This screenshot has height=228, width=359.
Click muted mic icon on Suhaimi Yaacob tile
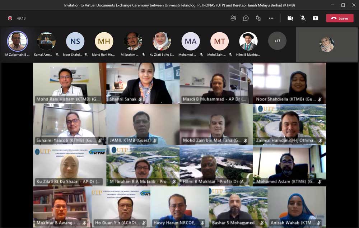click(100, 140)
